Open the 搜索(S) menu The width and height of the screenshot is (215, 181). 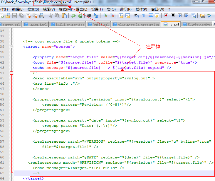click(33, 9)
